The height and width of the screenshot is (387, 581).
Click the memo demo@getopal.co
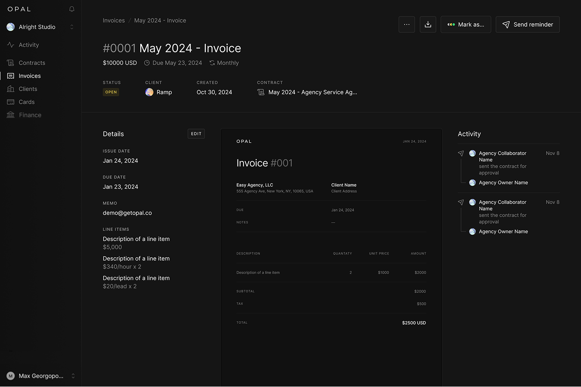pos(127,213)
